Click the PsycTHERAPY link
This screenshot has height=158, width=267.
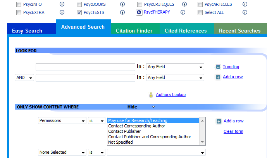pos(157,12)
